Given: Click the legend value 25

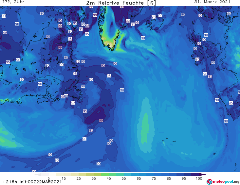Looking at the screenshot, I should click(79, 178).
